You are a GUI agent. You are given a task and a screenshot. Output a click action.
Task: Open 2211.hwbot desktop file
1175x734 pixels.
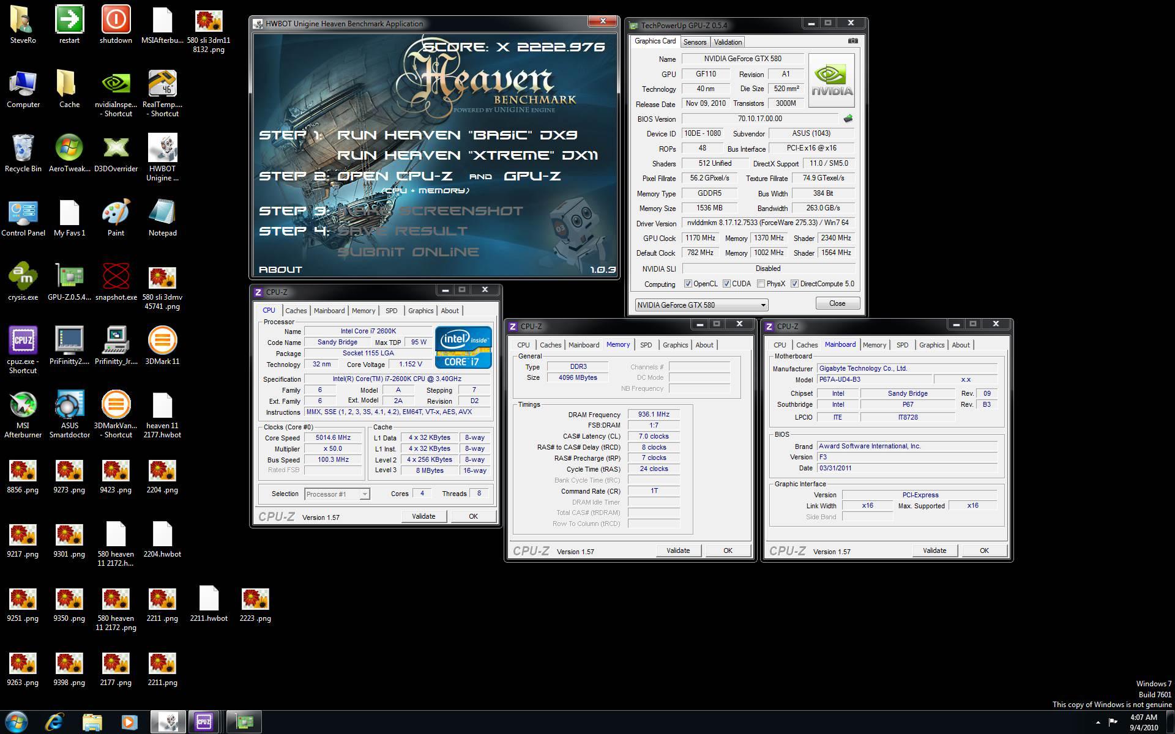(x=209, y=598)
